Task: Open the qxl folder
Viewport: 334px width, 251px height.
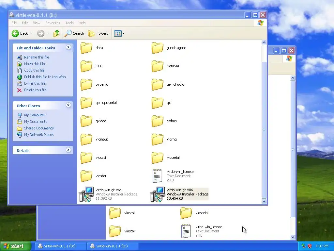Action: pos(161,103)
